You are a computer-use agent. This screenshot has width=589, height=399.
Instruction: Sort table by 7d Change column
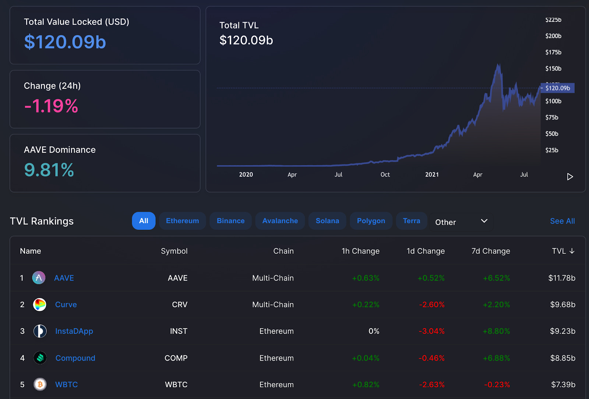[x=491, y=251]
